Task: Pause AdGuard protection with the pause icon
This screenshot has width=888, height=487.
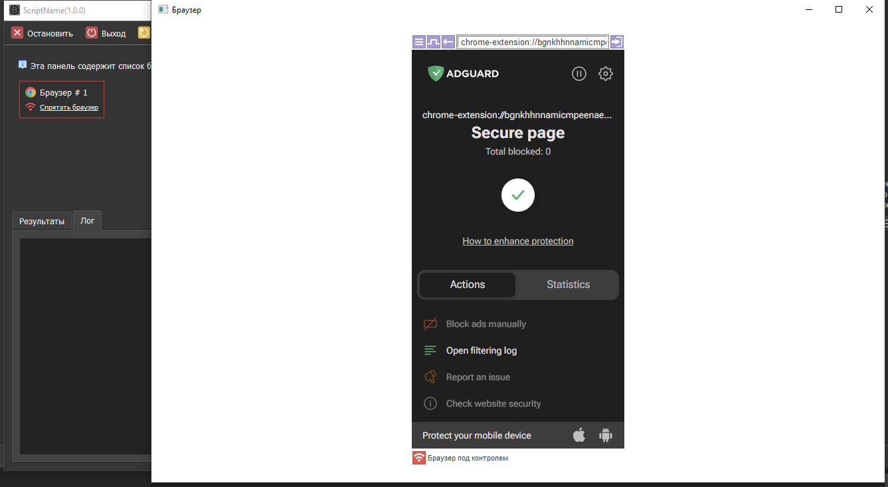Action: click(579, 74)
